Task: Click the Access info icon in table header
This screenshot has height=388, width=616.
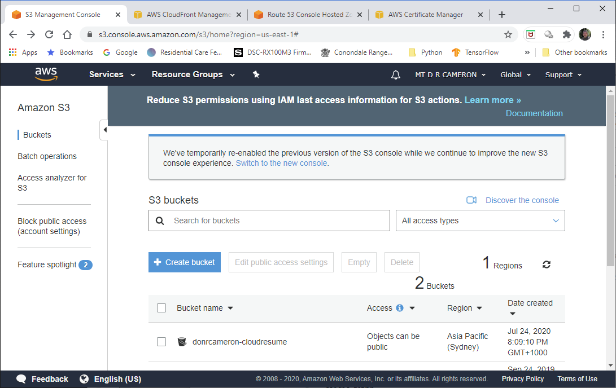Action: tap(400, 308)
